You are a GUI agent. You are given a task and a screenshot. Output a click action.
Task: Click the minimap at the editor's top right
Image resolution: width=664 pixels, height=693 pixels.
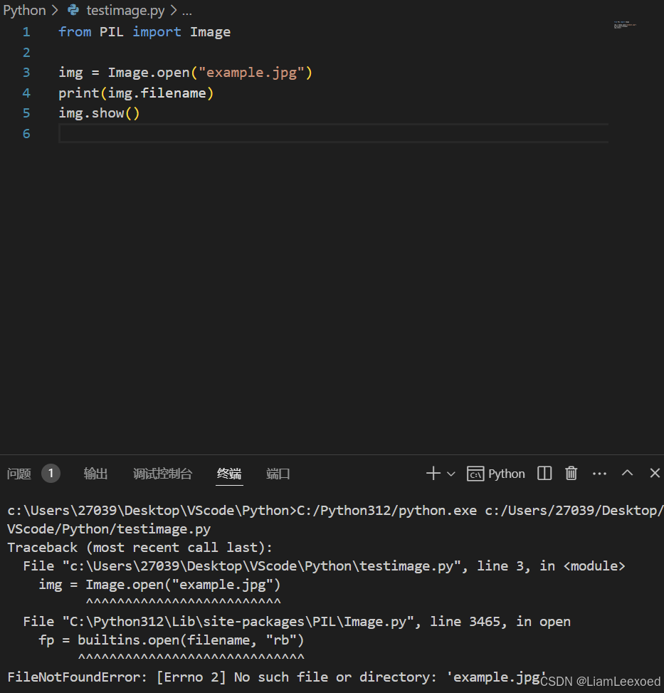pyautogui.click(x=625, y=26)
